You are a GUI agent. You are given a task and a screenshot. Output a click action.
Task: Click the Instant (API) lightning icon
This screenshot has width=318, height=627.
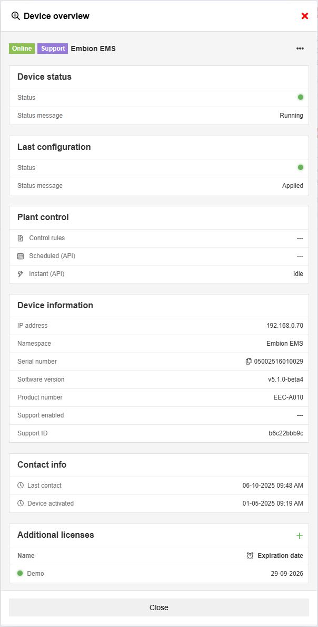pyautogui.click(x=21, y=274)
